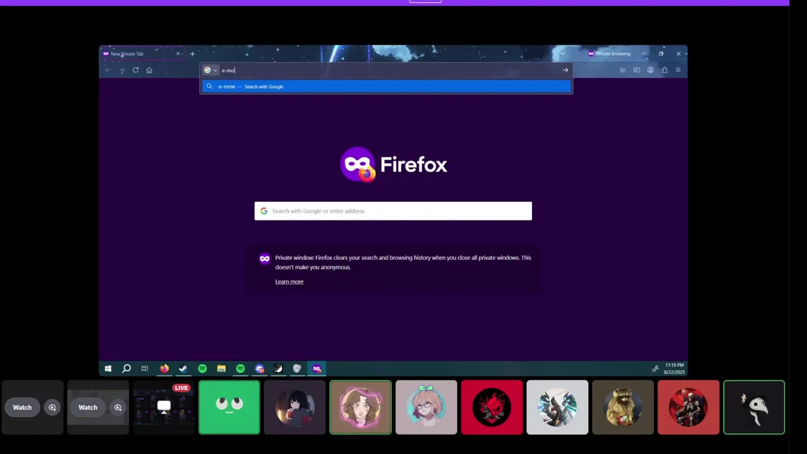The height and width of the screenshot is (454, 807).
Task: Open the Windows Start button
Action: pyautogui.click(x=108, y=369)
